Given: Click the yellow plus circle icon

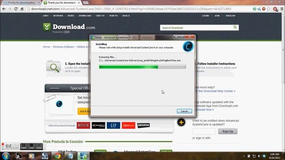Looking at the screenshot, I should pyautogui.click(x=181, y=123).
